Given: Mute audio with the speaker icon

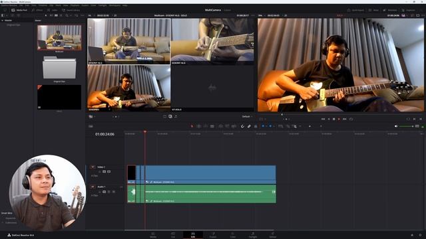Looking at the screenshot, I should 396,126.
